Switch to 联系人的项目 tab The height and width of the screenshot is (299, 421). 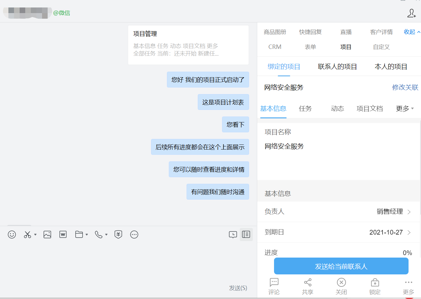pos(337,67)
